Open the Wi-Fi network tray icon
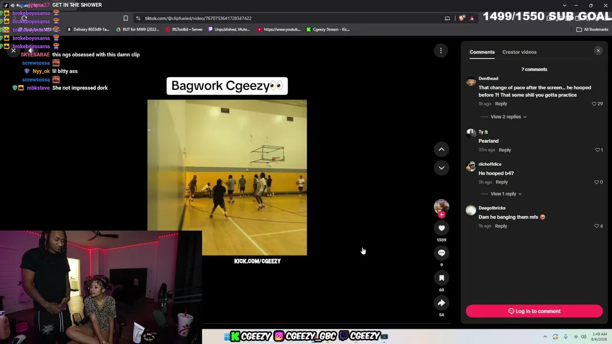The height and width of the screenshot is (344, 612). pyautogui.click(x=576, y=337)
